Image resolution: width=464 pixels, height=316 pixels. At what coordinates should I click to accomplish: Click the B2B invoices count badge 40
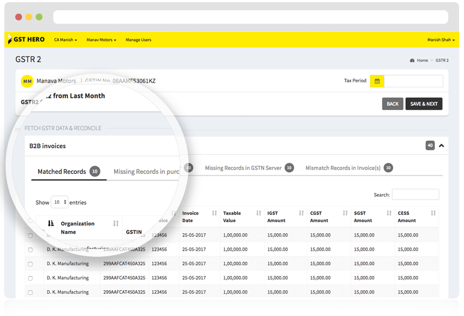pos(430,145)
